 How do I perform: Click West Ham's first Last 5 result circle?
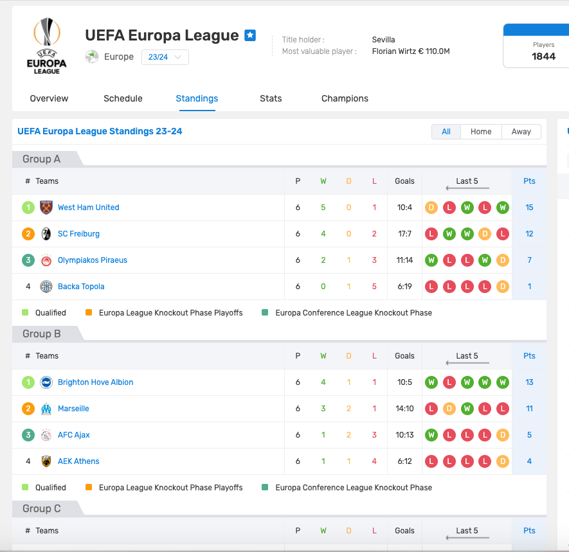pyautogui.click(x=431, y=208)
